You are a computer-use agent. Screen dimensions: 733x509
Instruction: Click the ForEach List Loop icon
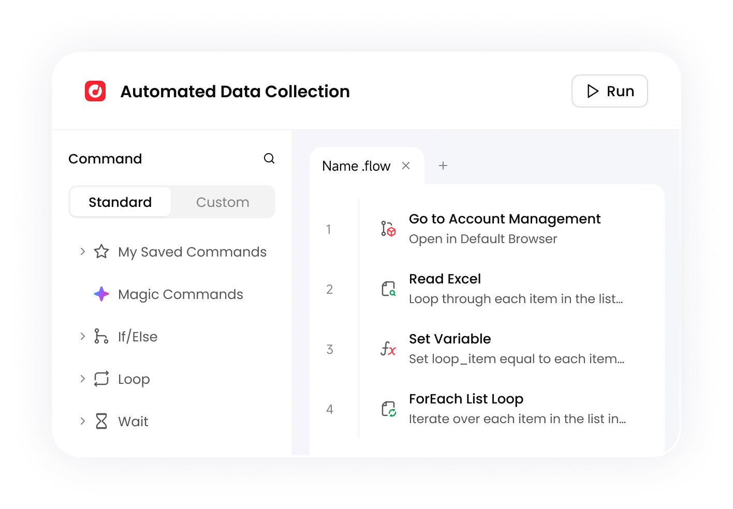pyautogui.click(x=388, y=408)
